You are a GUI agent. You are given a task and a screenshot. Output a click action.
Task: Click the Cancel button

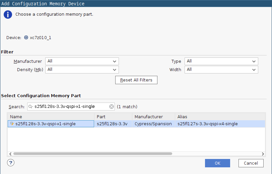point(251,163)
